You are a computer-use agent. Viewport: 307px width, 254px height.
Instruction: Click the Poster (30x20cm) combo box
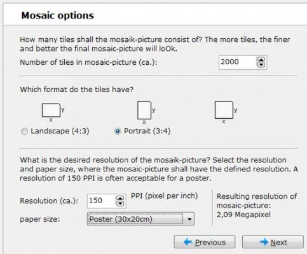tap(140, 219)
